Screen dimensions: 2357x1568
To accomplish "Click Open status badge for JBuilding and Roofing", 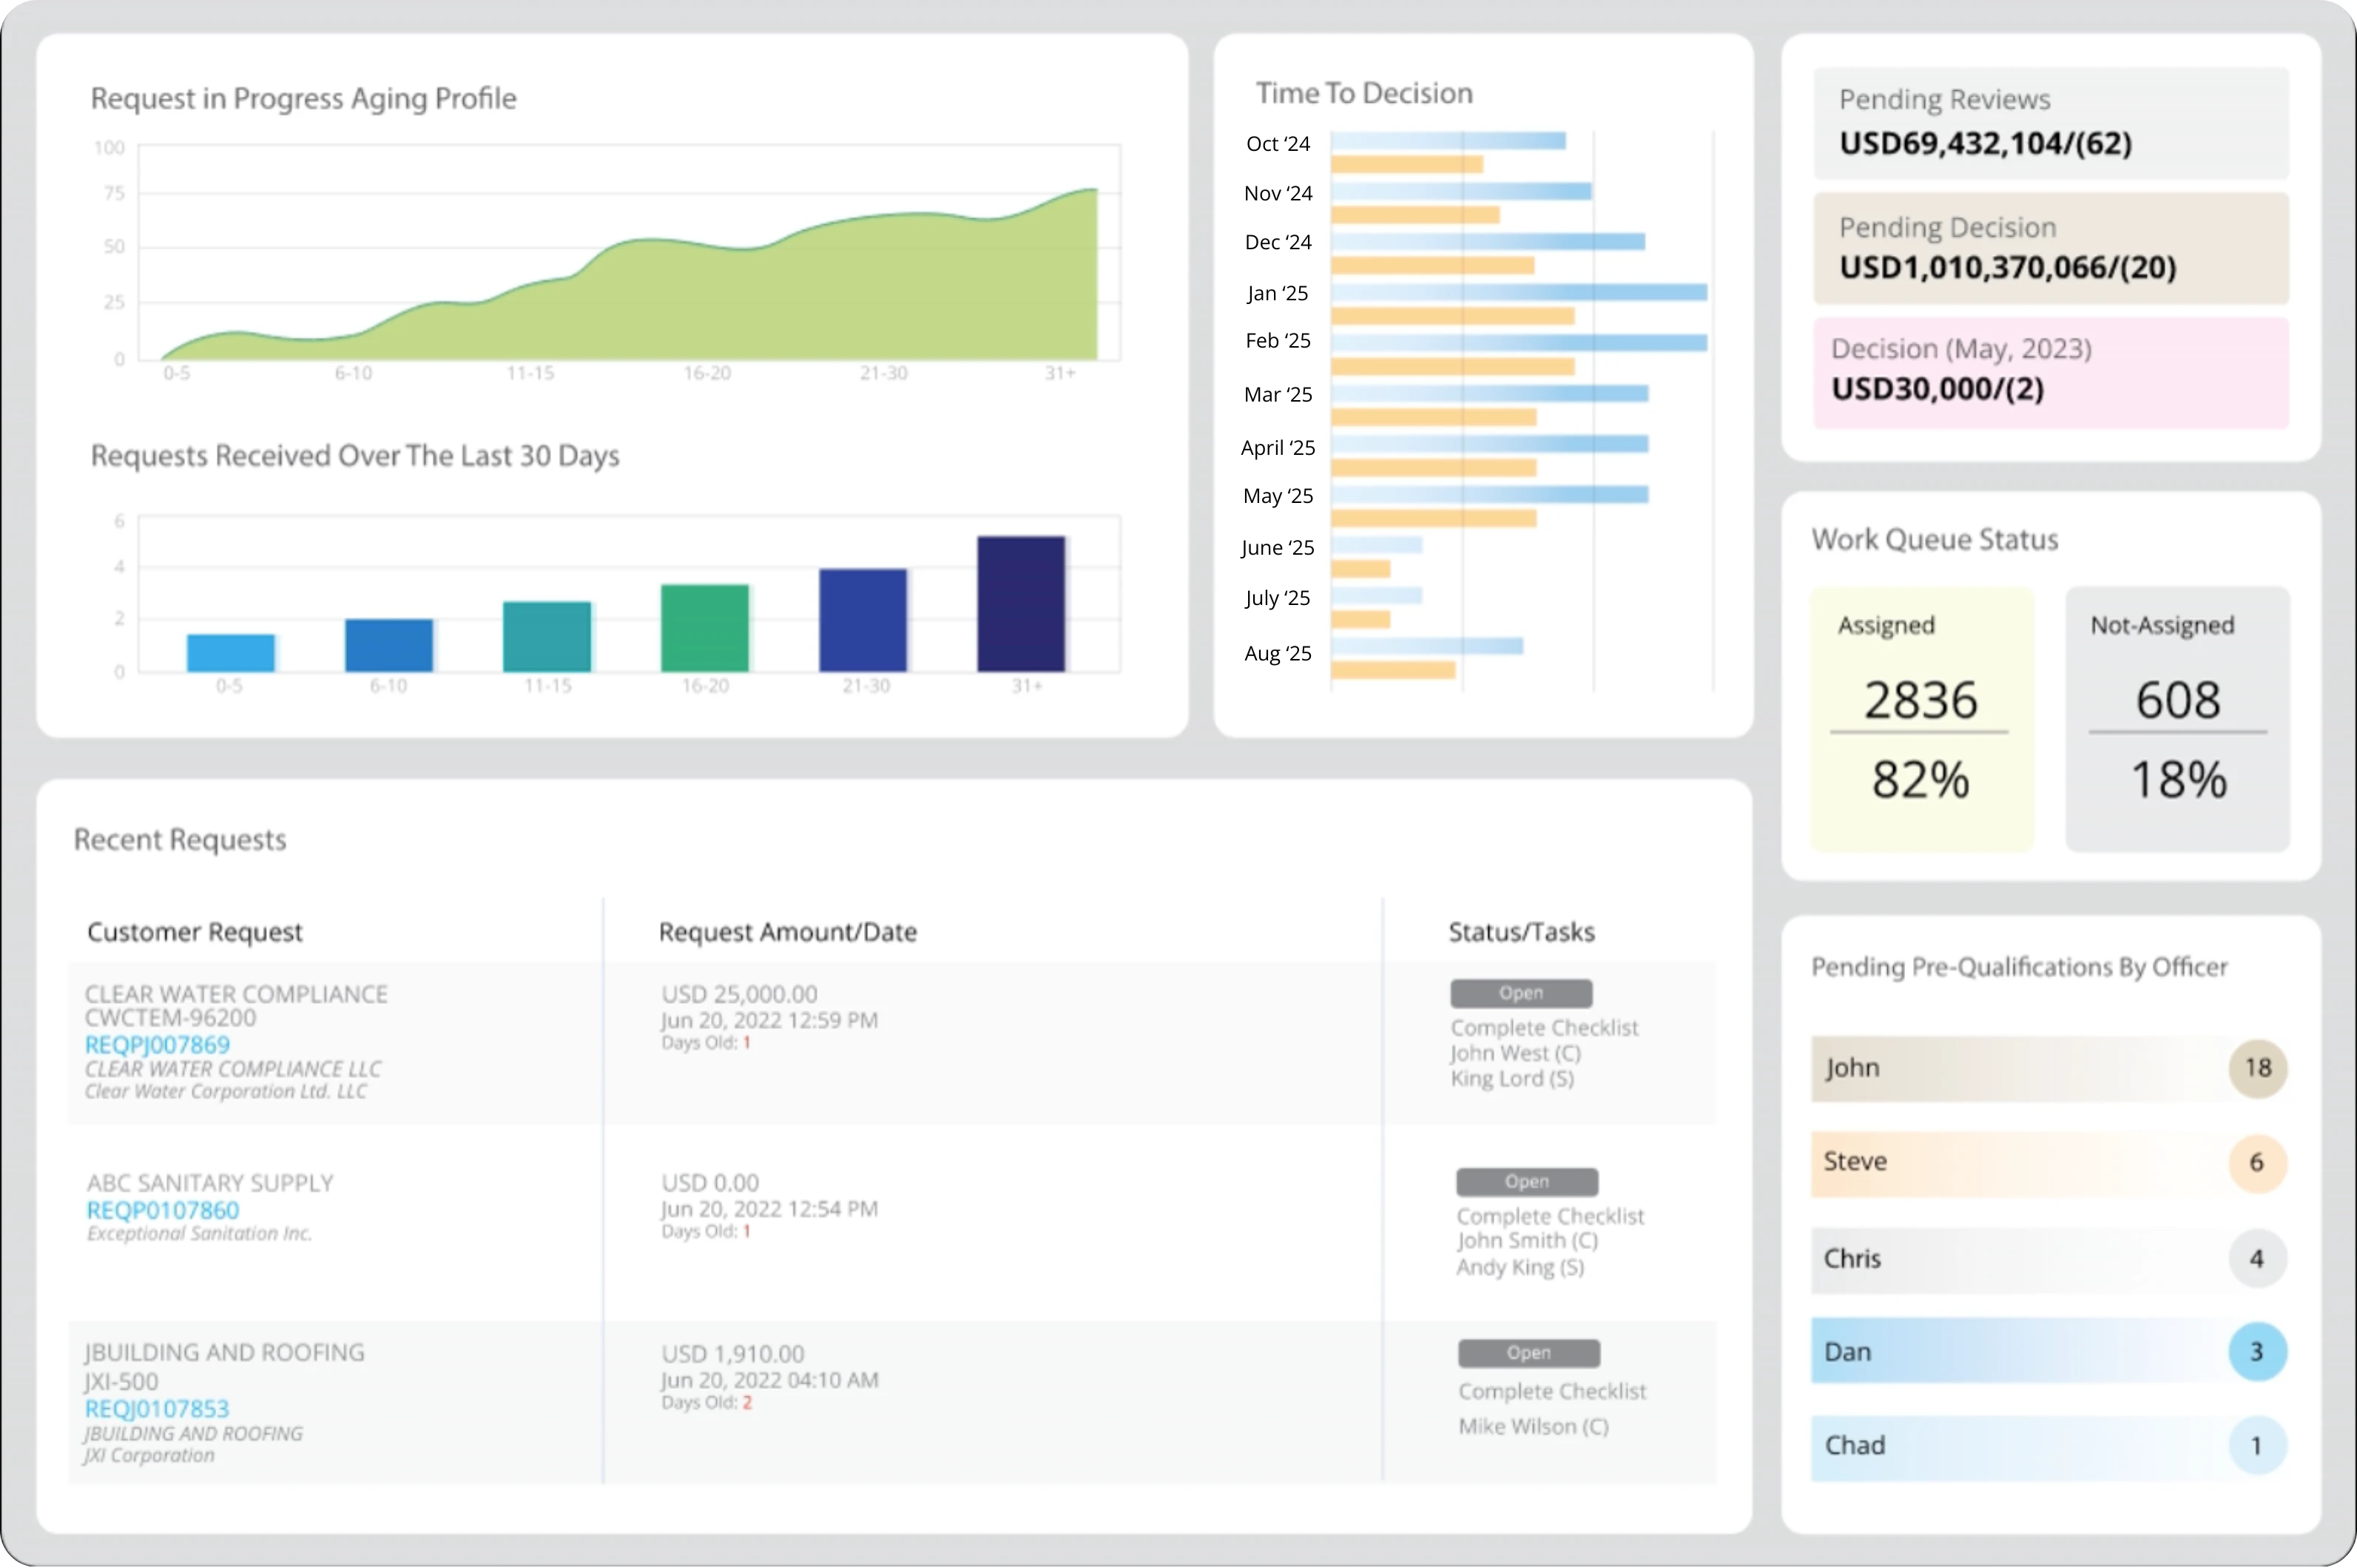I will pyautogui.click(x=1528, y=1353).
